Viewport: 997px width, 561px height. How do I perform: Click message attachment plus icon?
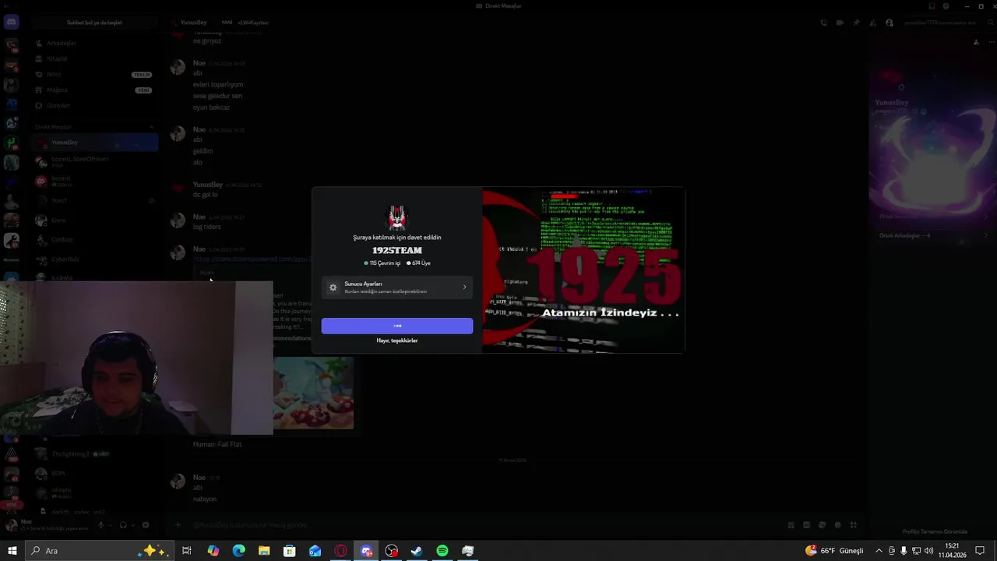[178, 525]
